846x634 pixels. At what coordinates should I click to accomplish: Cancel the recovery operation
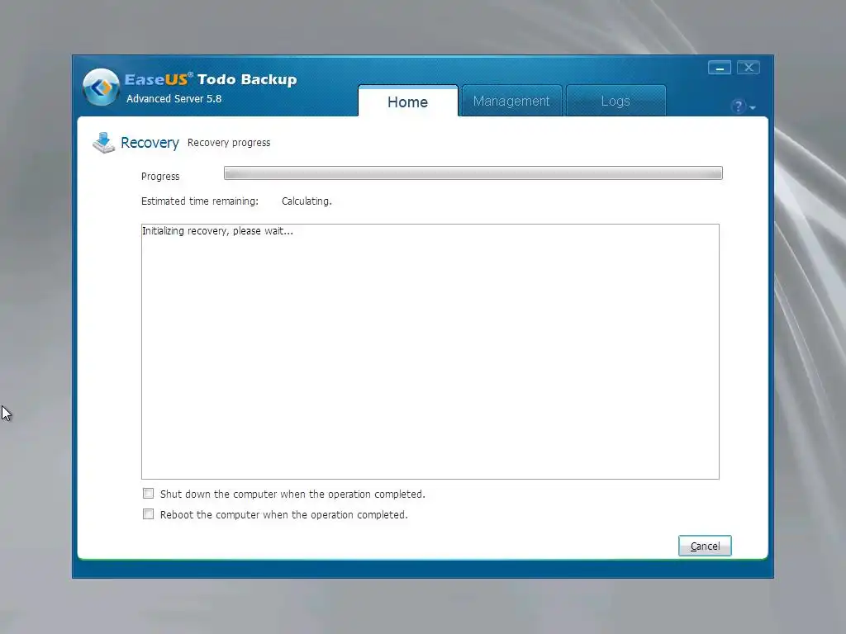click(x=705, y=546)
